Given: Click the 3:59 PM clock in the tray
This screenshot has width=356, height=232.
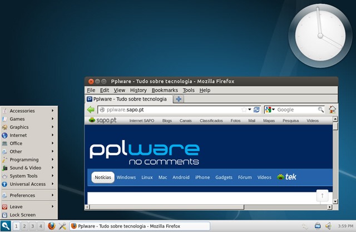Looking at the screenshot, I should click(x=345, y=226).
